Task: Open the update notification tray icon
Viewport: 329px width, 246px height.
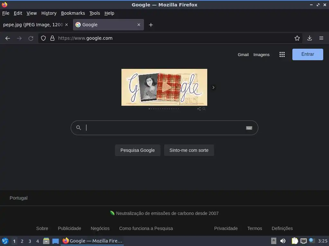Action: pyautogui.click(x=312, y=241)
